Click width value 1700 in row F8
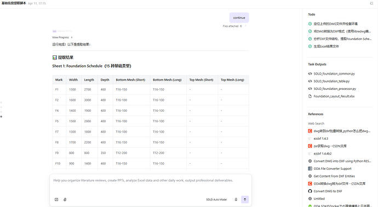 pyautogui.click(x=72, y=142)
